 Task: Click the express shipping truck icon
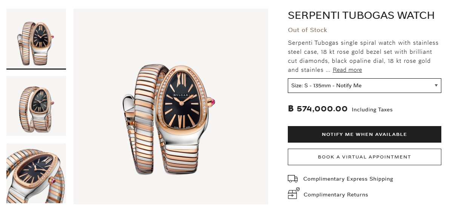coord(293,179)
